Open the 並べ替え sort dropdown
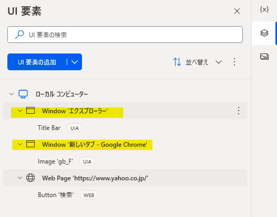The image size is (277, 217). coord(219,62)
